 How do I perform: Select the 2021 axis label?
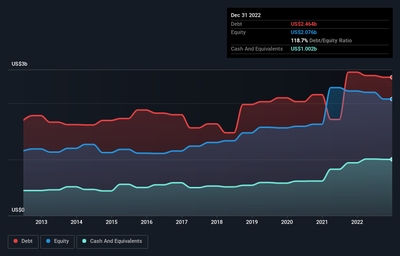tap(322, 222)
